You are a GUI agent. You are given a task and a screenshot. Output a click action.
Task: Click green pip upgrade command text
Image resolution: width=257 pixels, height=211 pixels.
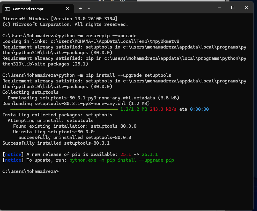pyautogui.click(x=122, y=160)
